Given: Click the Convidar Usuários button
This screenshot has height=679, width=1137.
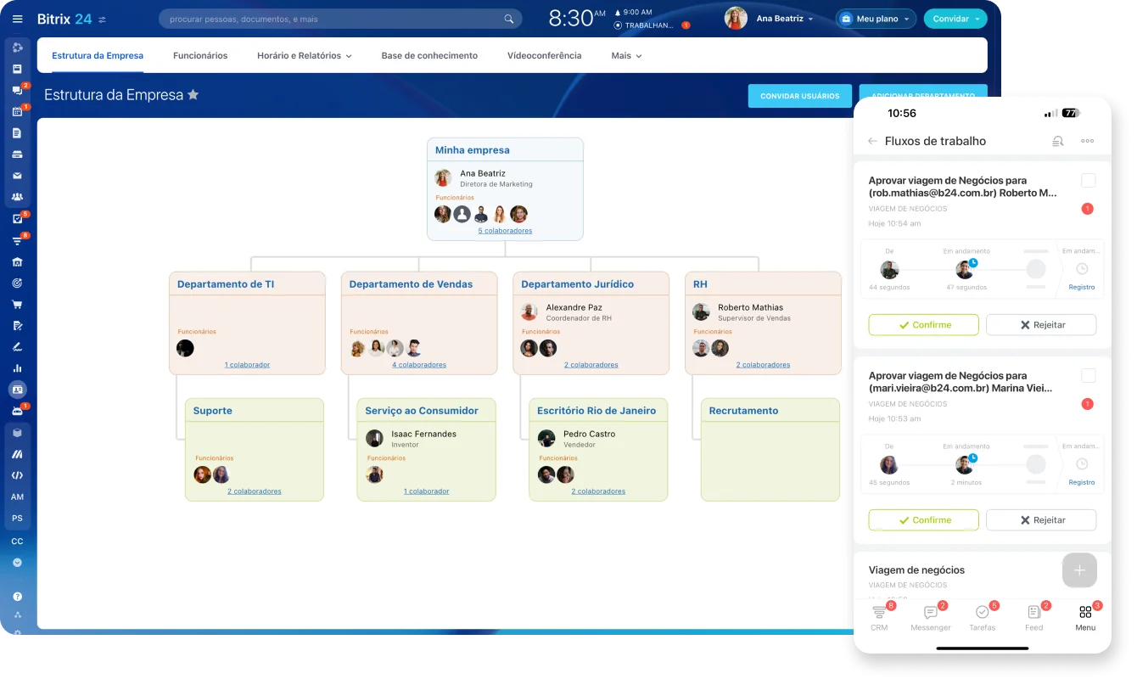Looking at the screenshot, I should tap(799, 96).
